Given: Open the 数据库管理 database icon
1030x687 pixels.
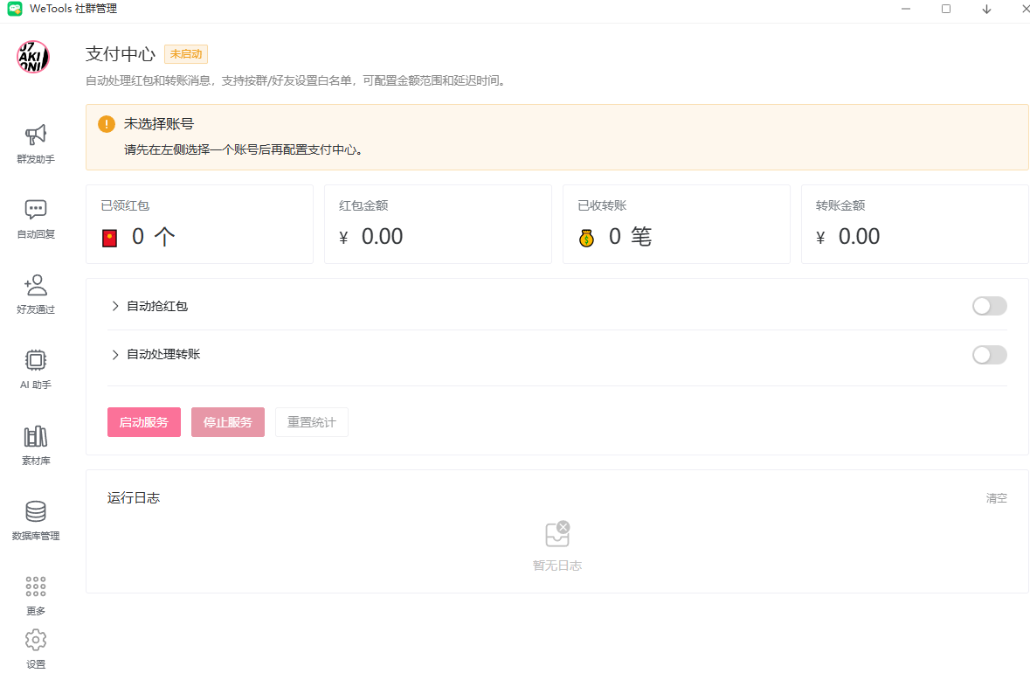Looking at the screenshot, I should click(x=36, y=511).
